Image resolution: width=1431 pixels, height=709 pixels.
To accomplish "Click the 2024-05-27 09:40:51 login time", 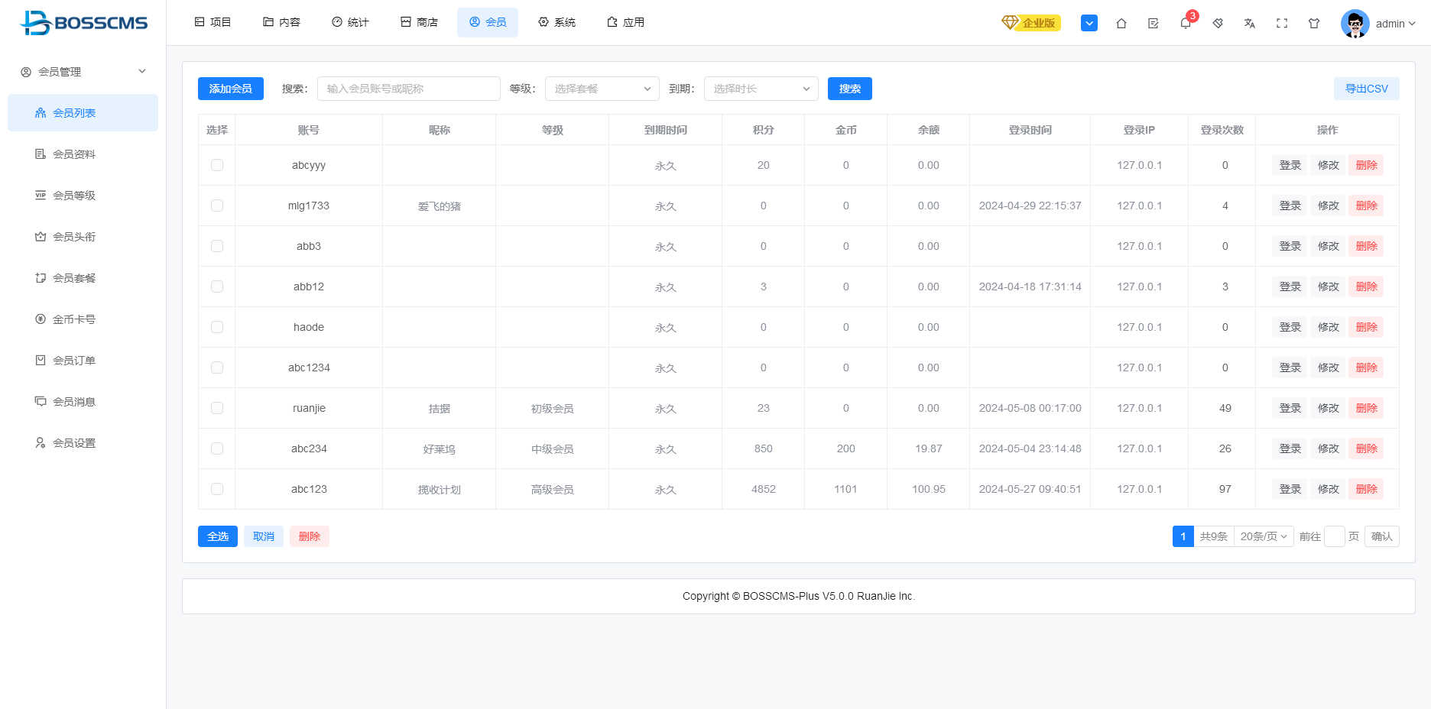I will [1030, 489].
